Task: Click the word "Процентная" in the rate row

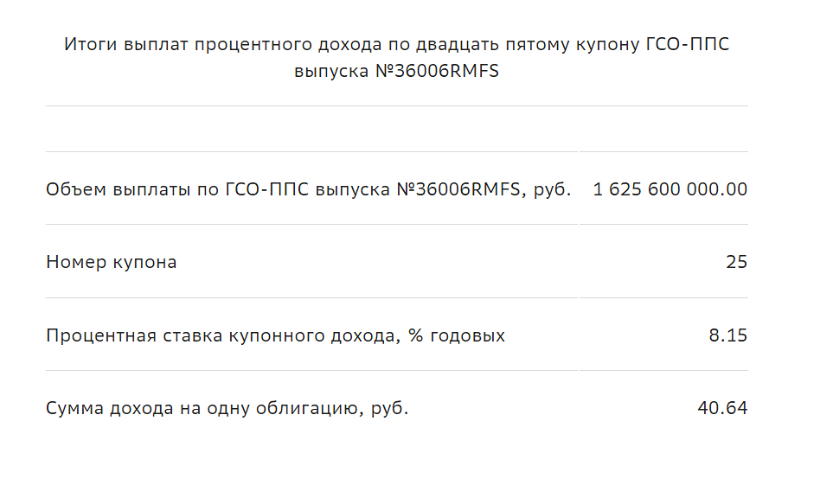Action: coord(101,335)
